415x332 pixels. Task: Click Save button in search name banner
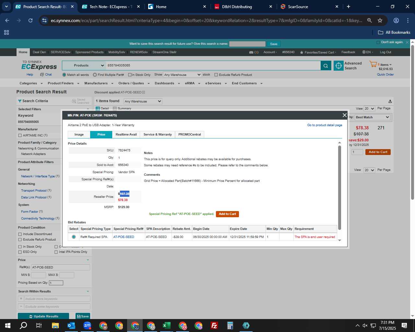click(274, 44)
